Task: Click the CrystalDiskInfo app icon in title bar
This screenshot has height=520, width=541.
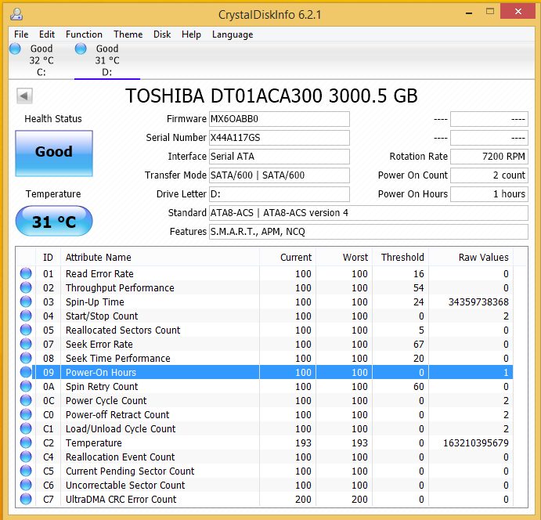Action: coord(16,13)
